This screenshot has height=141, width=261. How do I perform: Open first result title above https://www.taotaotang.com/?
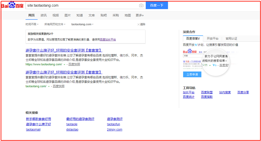[x=64, y=50]
